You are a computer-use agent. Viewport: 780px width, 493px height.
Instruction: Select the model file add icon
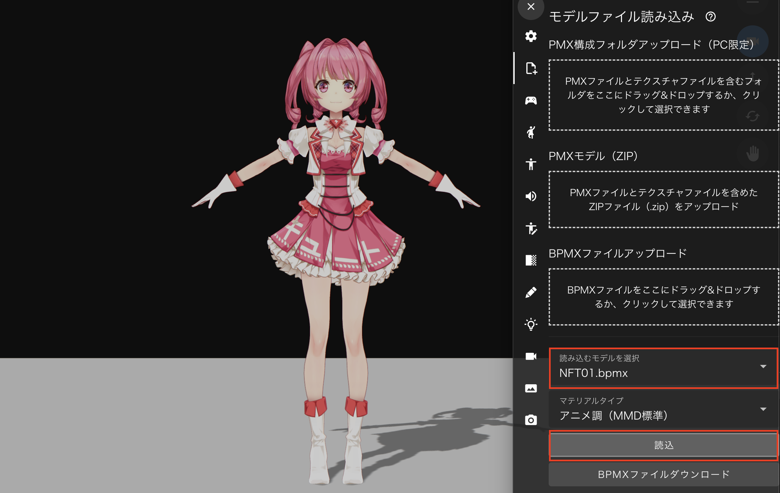click(x=531, y=68)
